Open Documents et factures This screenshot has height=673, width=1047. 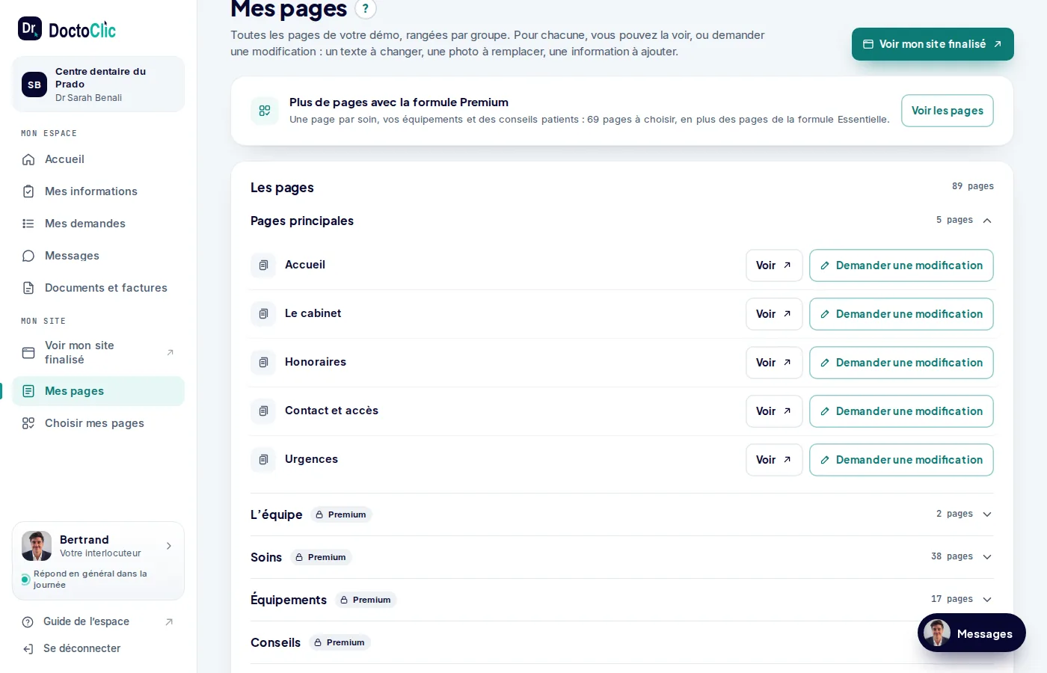[x=98, y=288]
